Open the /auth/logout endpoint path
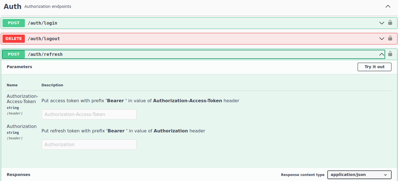 tap(44, 39)
